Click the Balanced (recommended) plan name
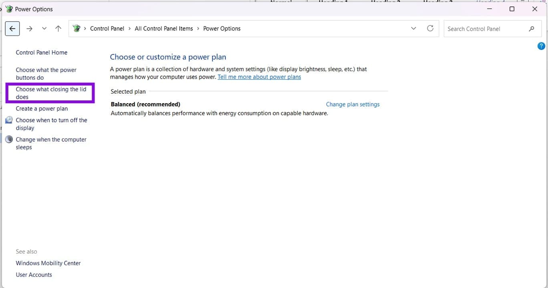 [x=145, y=104]
